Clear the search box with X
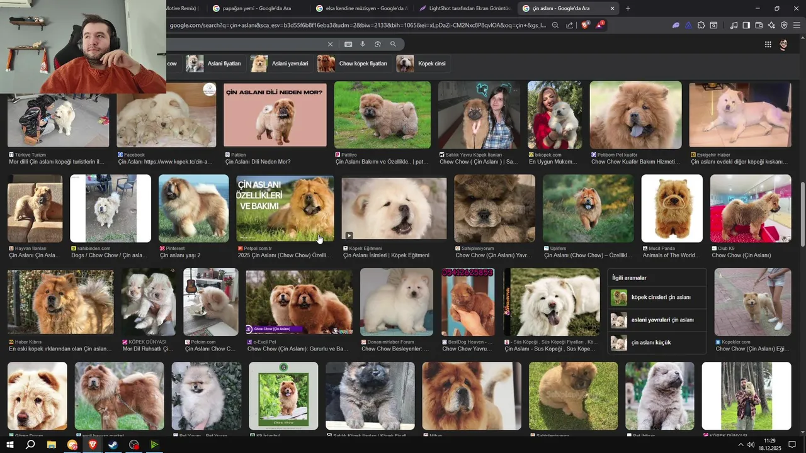The height and width of the screenshot is (453, 806). pyautogui.click(x=330, y=44)
